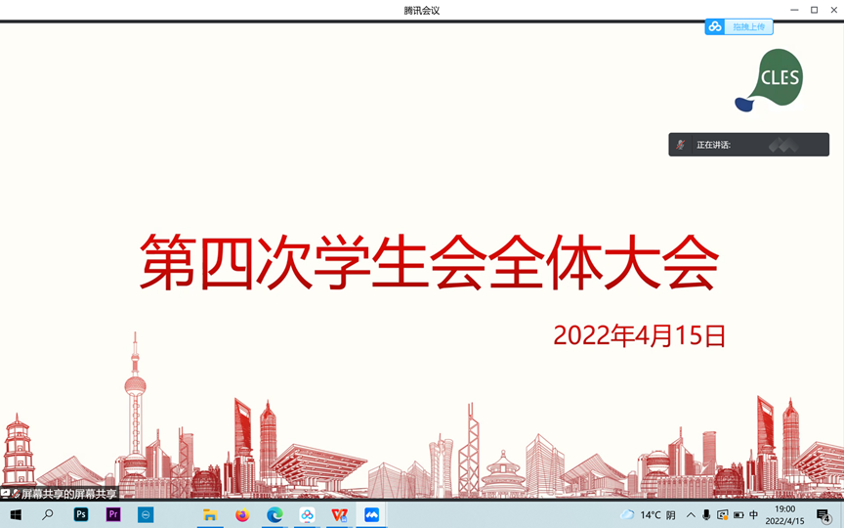Open the Windows Start menu
This screenshot has width=844, height=528.
pos(16,514)
